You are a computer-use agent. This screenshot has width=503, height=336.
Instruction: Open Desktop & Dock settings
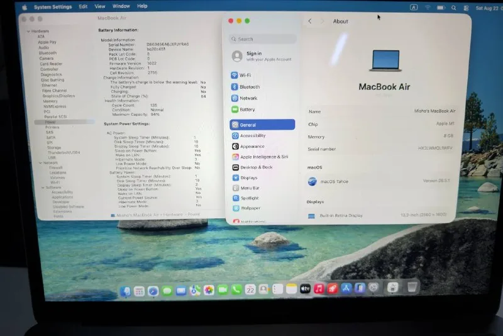[x=252, y=167]
